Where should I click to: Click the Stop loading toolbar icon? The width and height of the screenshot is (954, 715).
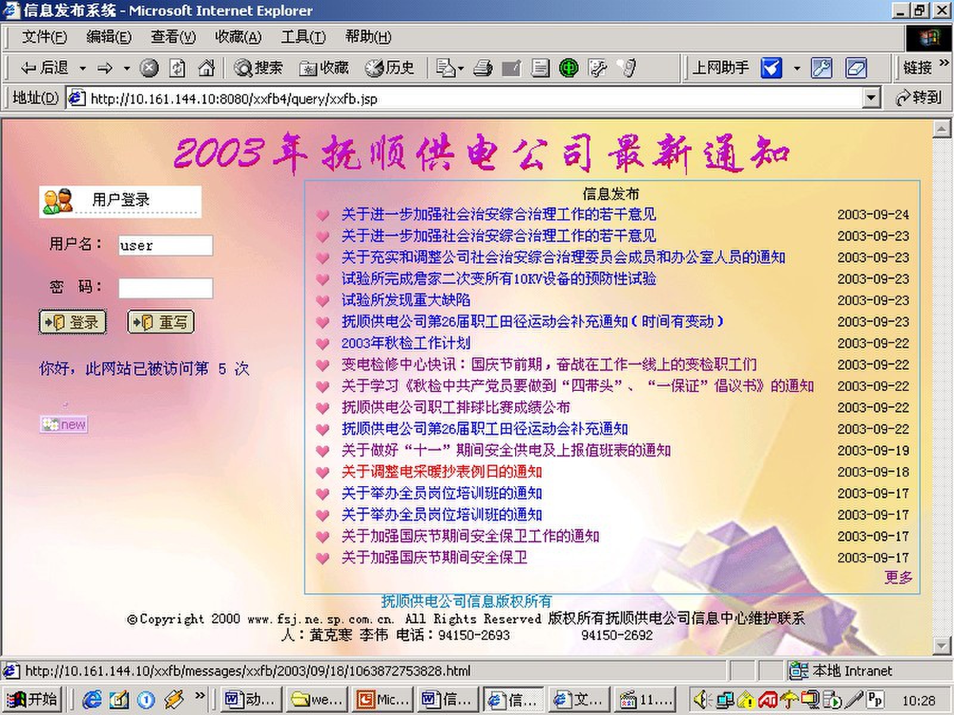(149, 69)
